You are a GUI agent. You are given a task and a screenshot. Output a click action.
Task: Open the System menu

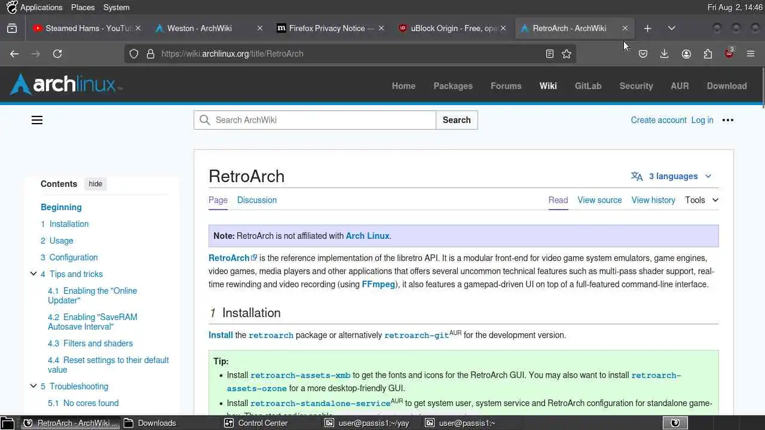point(116,7)
